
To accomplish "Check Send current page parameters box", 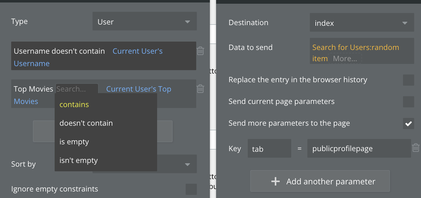I will (408, 102).
